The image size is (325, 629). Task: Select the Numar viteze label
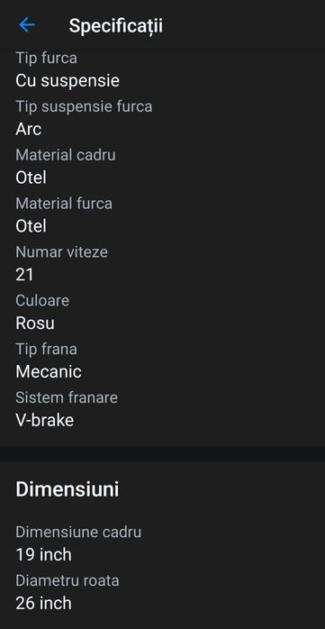[x=62, y=252]
